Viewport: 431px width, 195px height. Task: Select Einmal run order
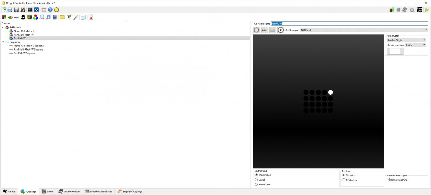click(260, 180)
